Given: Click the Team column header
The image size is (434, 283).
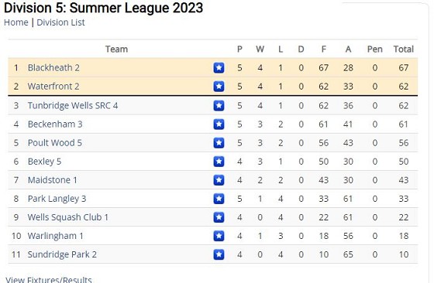Looking at the screenshot, I should click(116, 49).
